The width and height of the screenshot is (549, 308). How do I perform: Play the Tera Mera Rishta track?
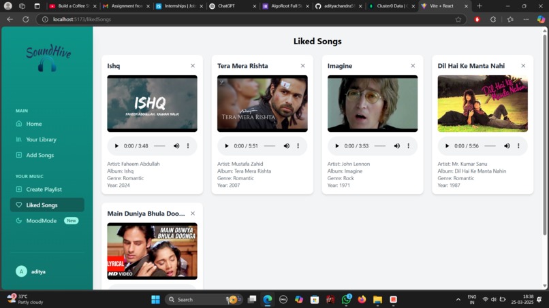pyautogui.click(x=227, y=146)
